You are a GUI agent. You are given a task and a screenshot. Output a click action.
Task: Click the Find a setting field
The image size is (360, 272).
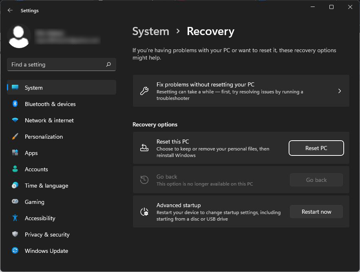57,64
